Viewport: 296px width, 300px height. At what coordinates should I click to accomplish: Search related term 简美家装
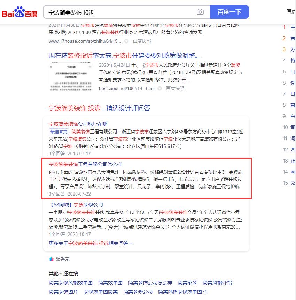coord(187,283)
